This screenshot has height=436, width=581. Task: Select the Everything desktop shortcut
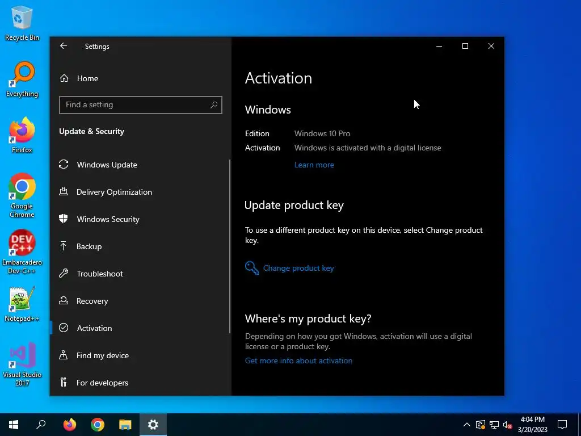coord(22,79)
